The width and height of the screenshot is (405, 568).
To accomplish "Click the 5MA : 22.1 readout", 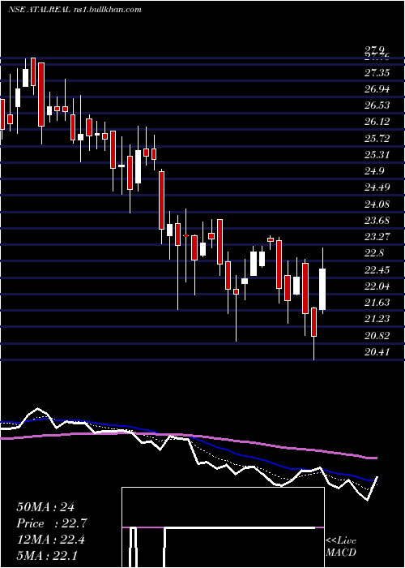I will [x=47, y=556].
